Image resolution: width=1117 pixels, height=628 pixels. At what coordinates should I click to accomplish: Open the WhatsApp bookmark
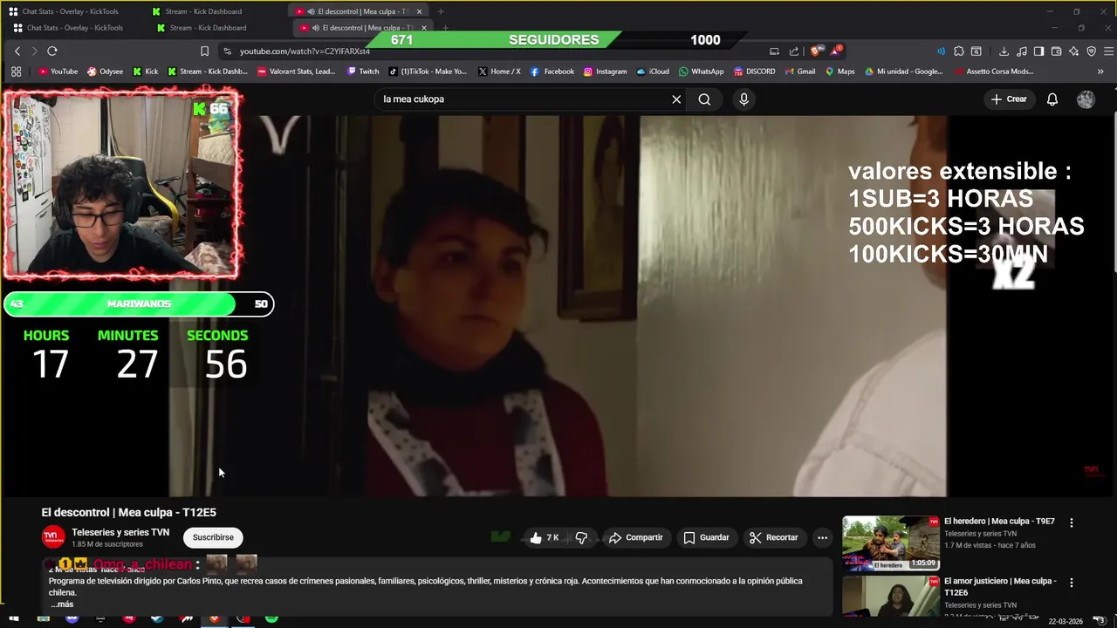point(701,72)
